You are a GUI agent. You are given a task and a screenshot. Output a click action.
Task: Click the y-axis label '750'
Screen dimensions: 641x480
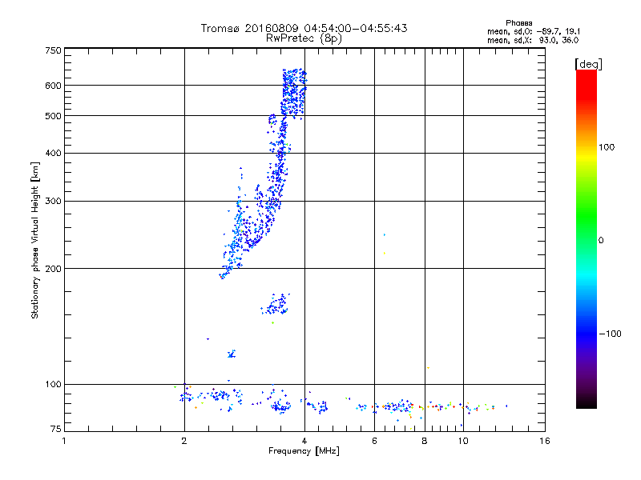53,50
